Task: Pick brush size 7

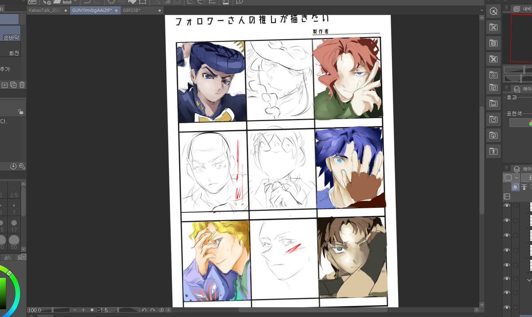Action: pyautogui.click(x=14, y=207)
